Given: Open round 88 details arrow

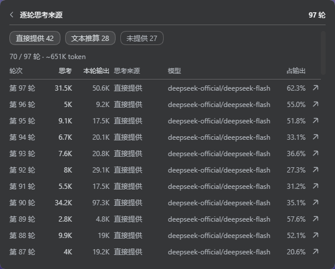Looking at the screenshot, I should (x=316, y=235).
